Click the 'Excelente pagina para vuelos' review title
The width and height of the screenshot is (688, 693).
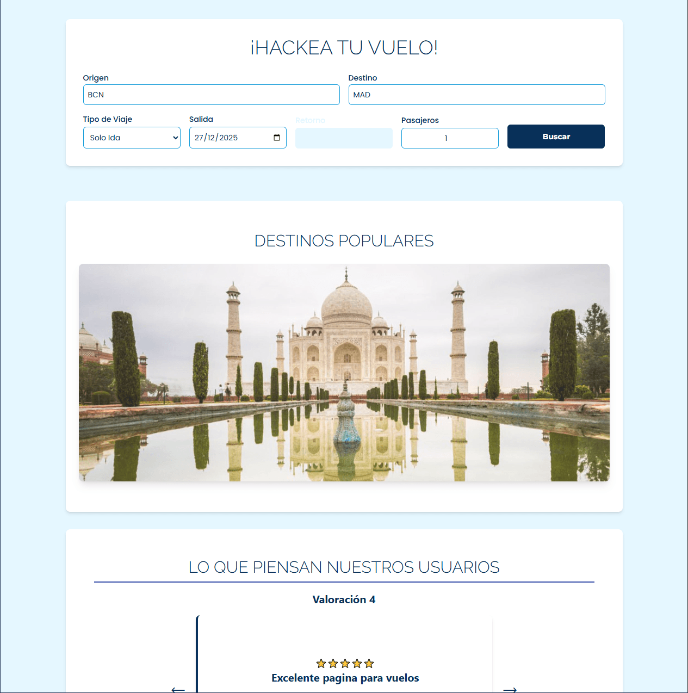coord(345,678)
